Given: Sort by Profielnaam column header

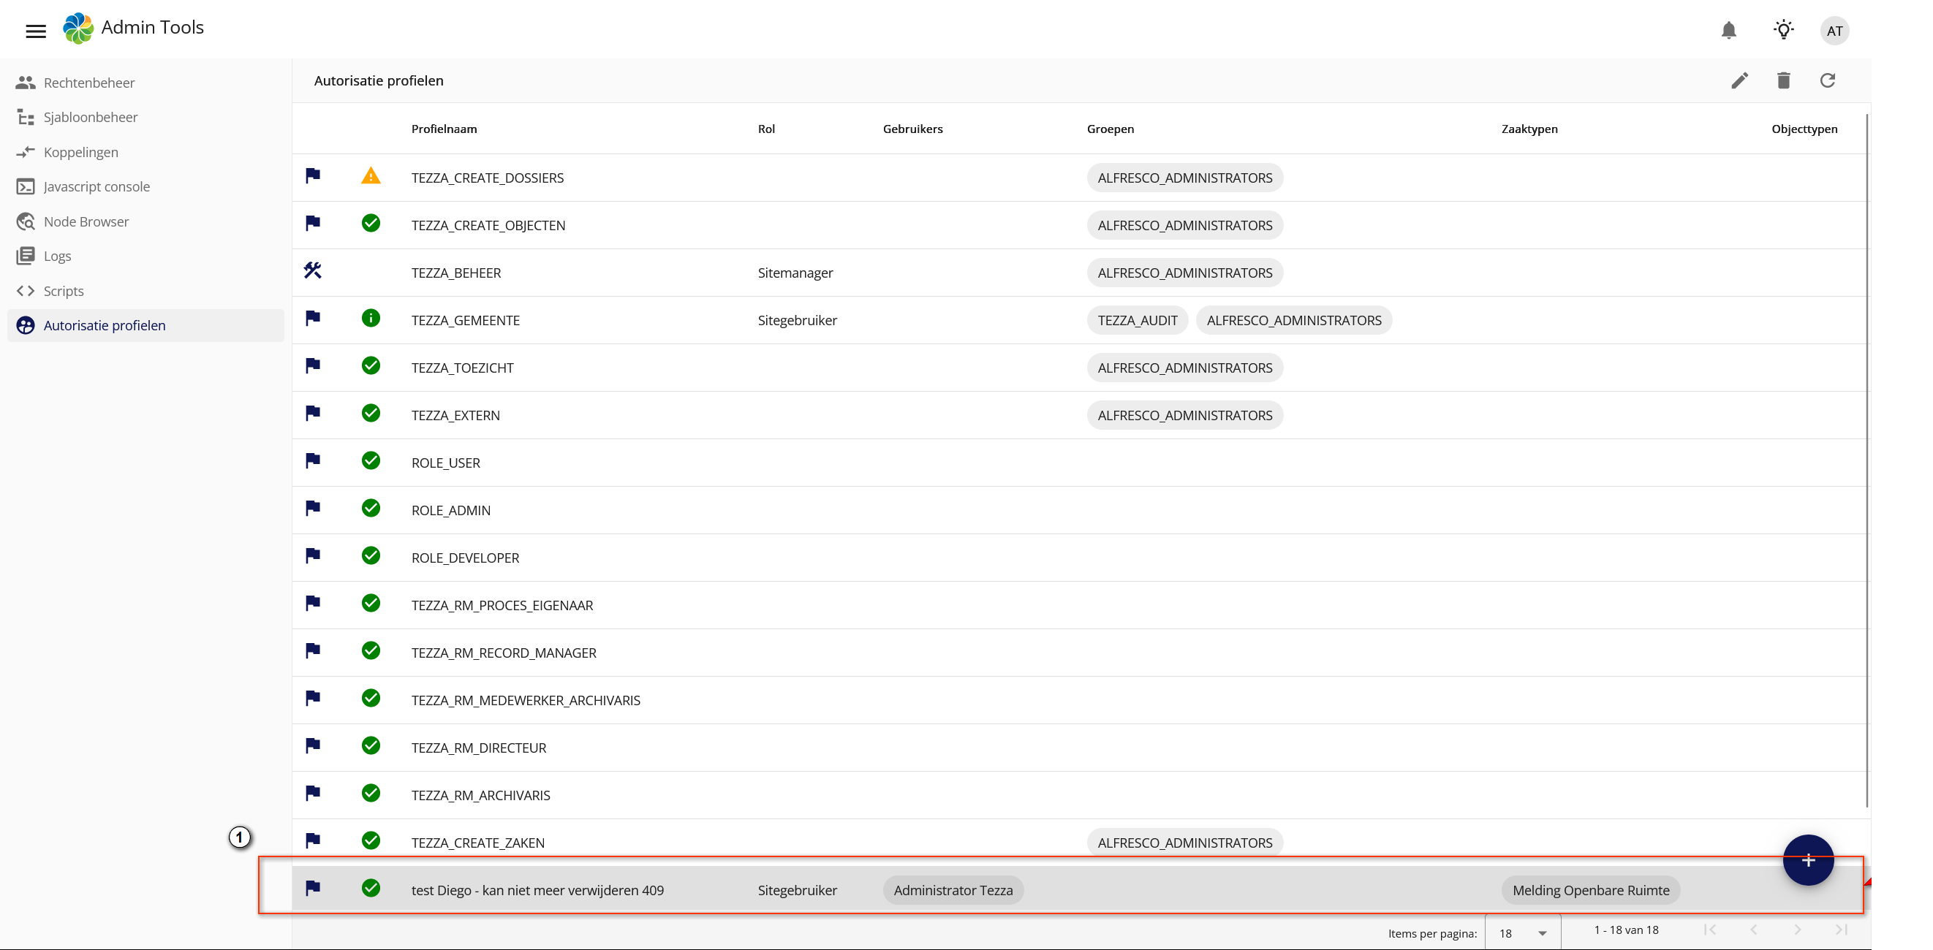Looking at the screenshot, I should pos(444,129).
